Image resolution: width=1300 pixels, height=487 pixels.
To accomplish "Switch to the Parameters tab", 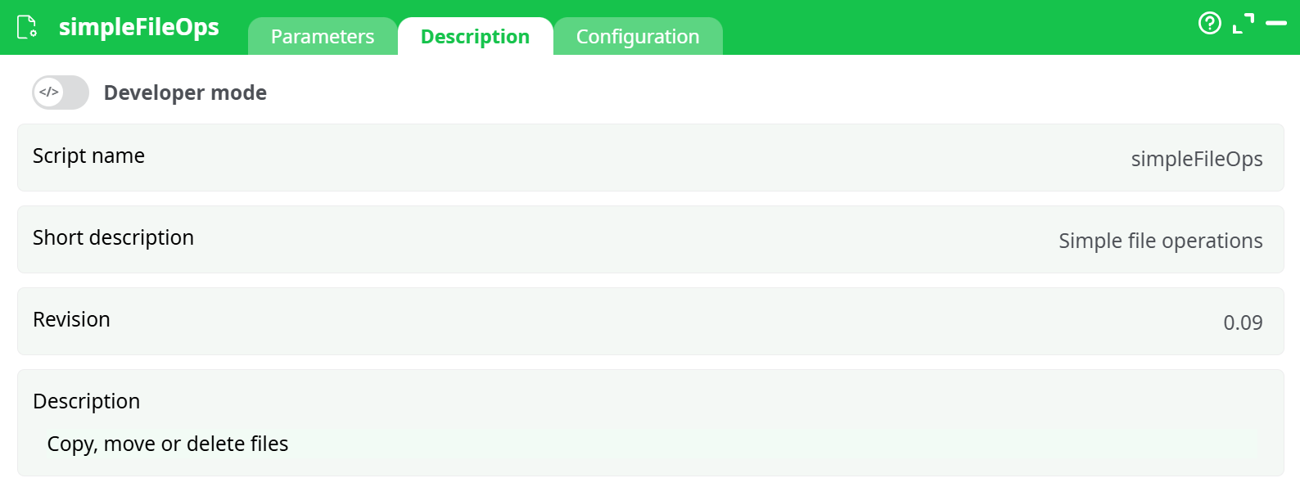I will point(322,36).
